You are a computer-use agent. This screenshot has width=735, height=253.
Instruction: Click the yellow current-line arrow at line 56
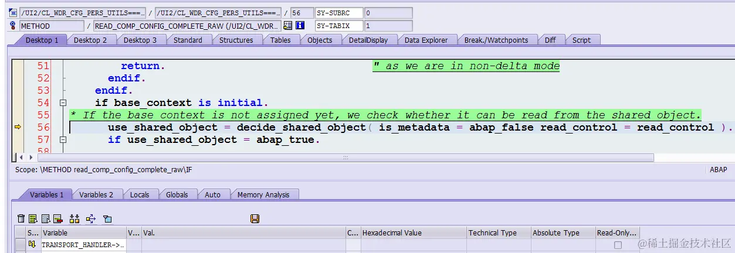click(x=18, y=127)
